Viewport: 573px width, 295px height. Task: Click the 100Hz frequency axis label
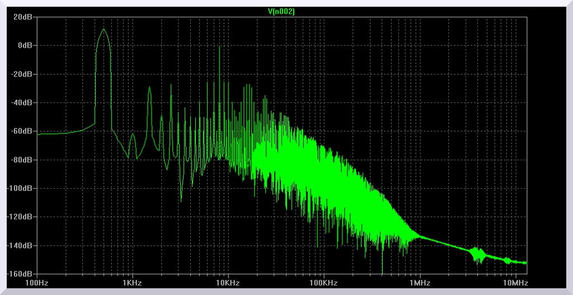click(x=37, y=283)
